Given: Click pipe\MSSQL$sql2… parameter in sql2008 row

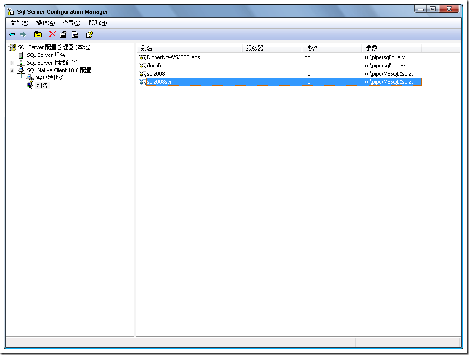Looking at the screenshot, I should pyautogui.click(x=391, y=74).
